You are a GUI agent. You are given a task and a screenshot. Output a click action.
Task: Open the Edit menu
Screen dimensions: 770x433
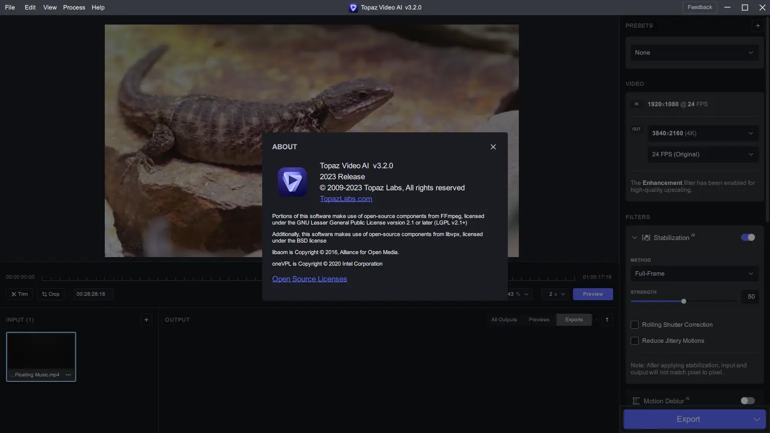click(30, 8)
